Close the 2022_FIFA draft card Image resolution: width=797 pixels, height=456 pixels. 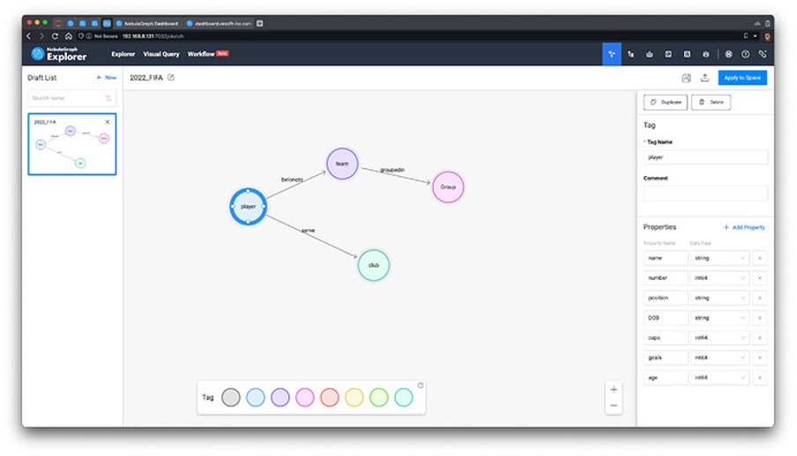(108, 121)
